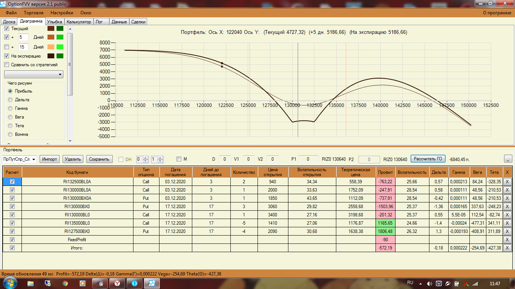Click the Рассчитать ГО button
This screenshot has width=515, height=289.
pyautogui.click(x=428, y=159)
